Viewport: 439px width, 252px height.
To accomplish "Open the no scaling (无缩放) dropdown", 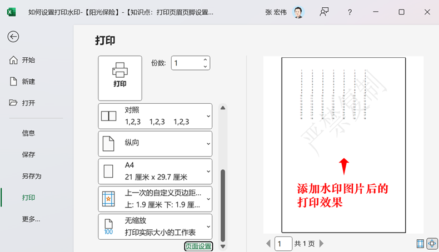I will 155,226.
